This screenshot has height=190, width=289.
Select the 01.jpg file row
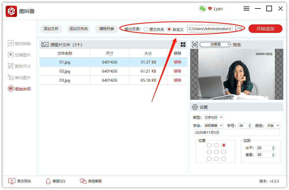[113, 62]
